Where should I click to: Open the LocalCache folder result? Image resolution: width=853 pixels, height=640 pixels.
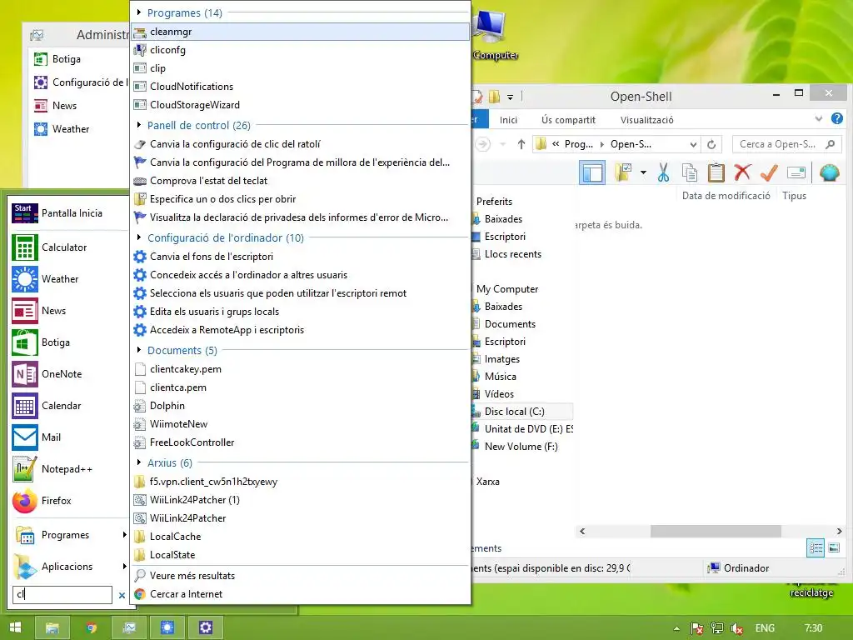coord(300,537)
